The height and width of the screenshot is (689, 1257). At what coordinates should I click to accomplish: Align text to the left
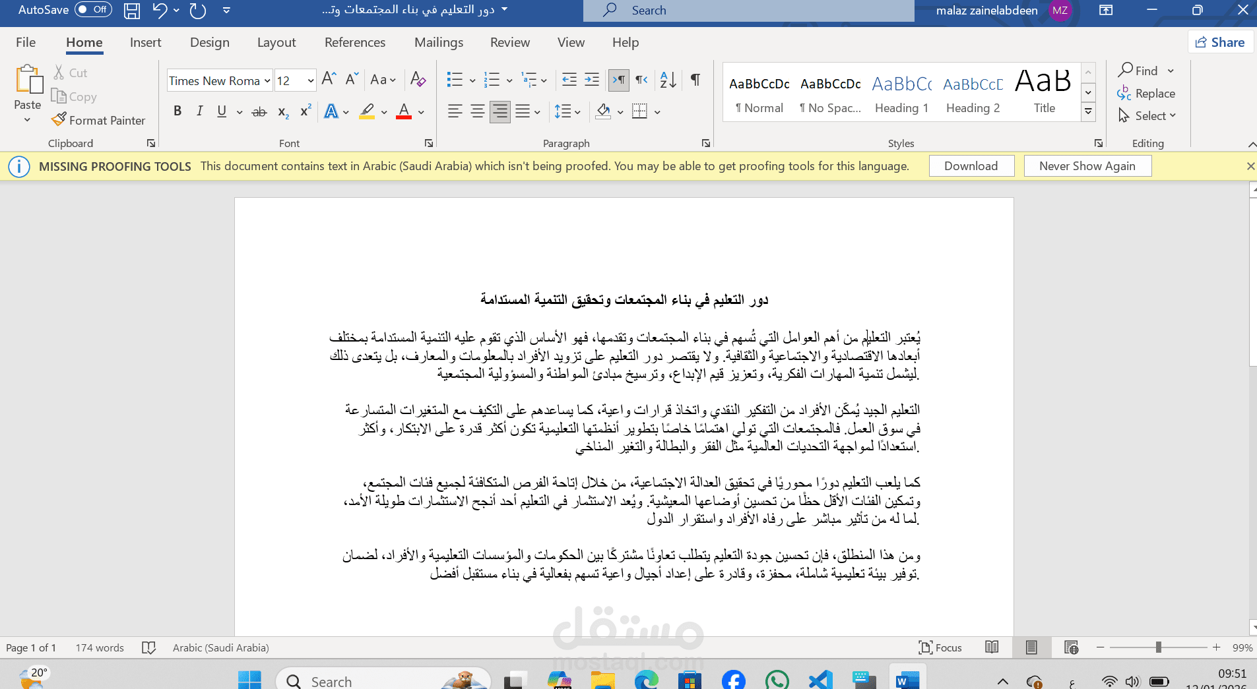tap(455, 111)
